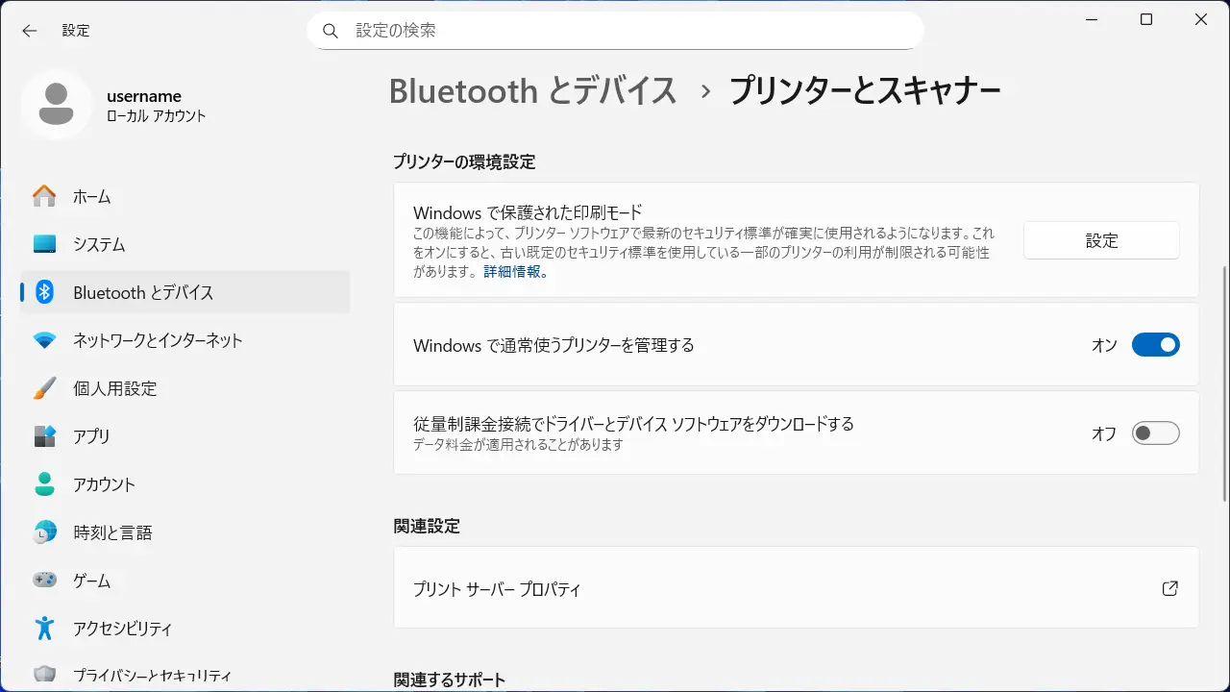Go to アカウント settings page

104,484
